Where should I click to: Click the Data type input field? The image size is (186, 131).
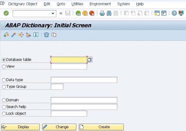[84, 80]
